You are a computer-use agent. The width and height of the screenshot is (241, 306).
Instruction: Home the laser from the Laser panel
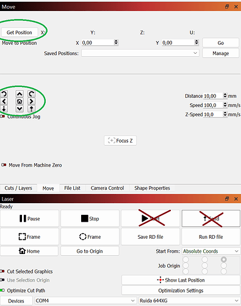point(29,251)
